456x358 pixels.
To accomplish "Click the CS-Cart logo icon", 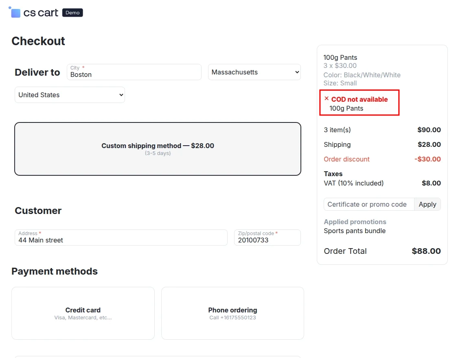I will coord(15,13).
